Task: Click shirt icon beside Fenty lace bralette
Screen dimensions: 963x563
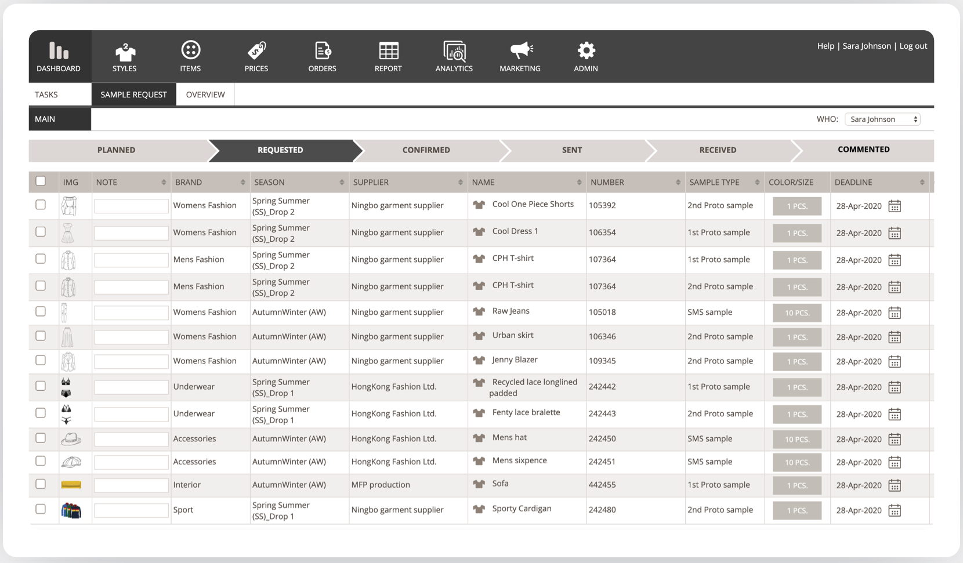Action: pos(479,413)
